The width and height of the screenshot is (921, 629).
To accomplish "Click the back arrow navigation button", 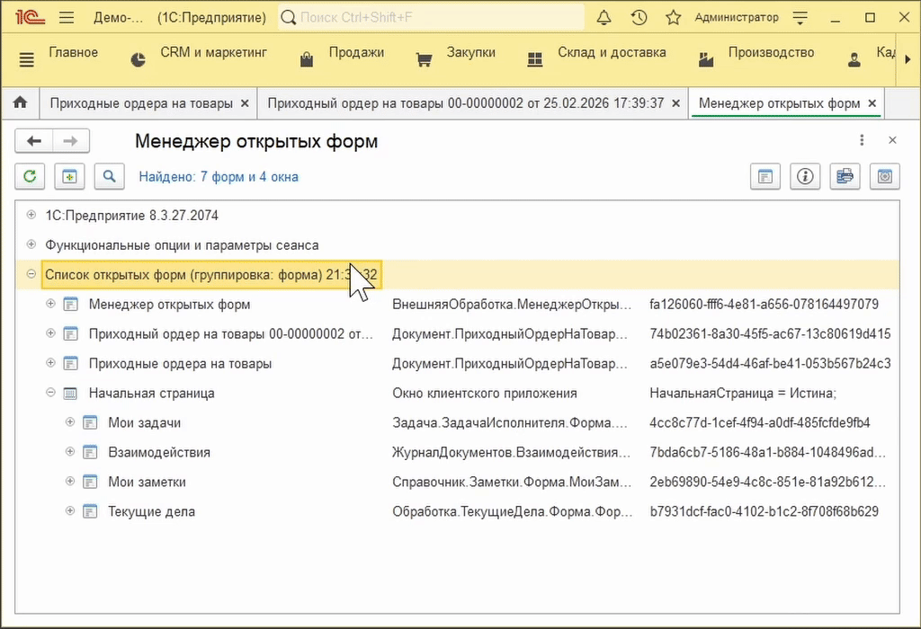I will coord(34,141).
